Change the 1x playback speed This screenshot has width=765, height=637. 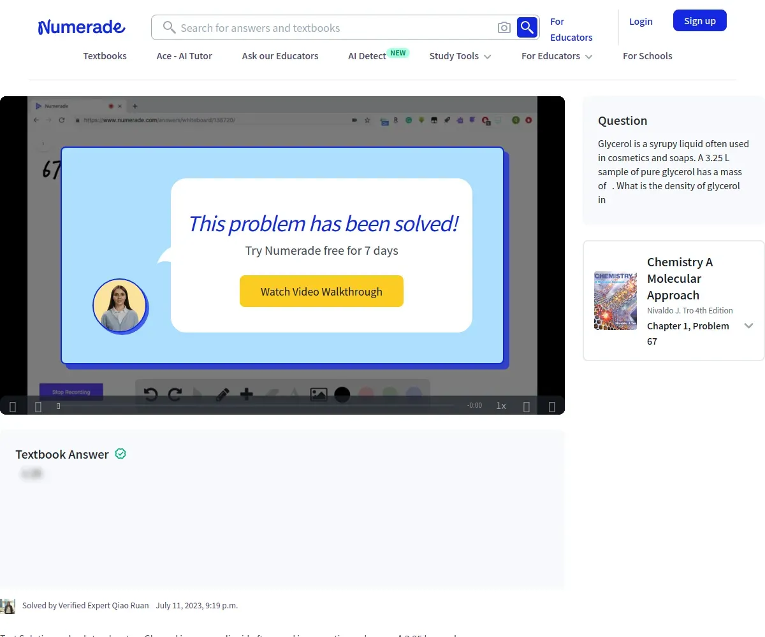click(501, 406)
